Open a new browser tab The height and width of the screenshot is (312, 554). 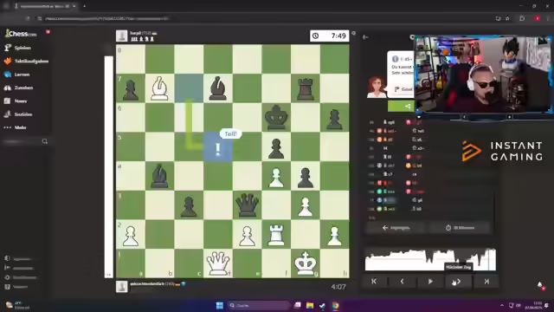[x=84, y=6]
